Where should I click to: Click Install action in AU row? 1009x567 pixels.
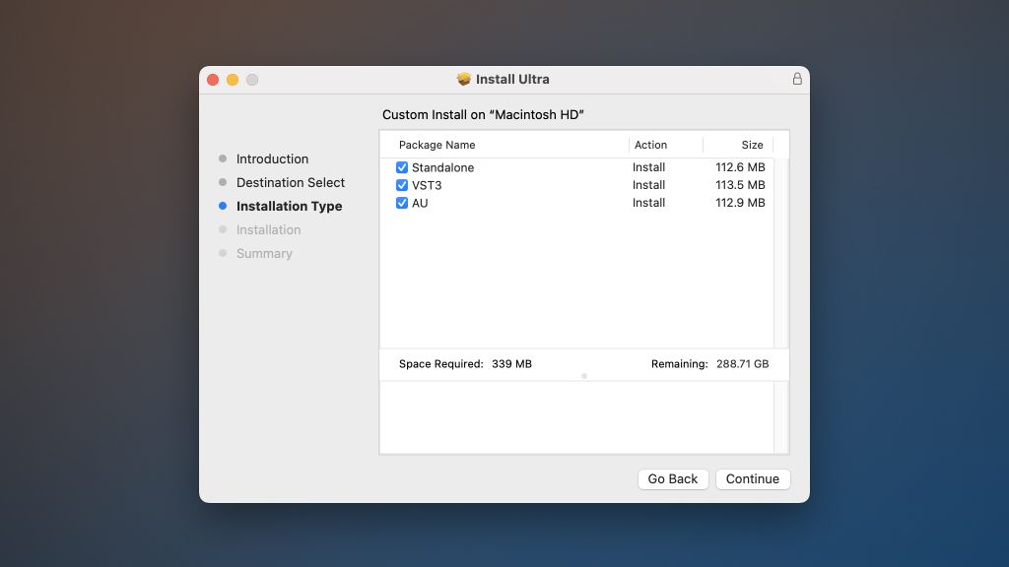648,203
